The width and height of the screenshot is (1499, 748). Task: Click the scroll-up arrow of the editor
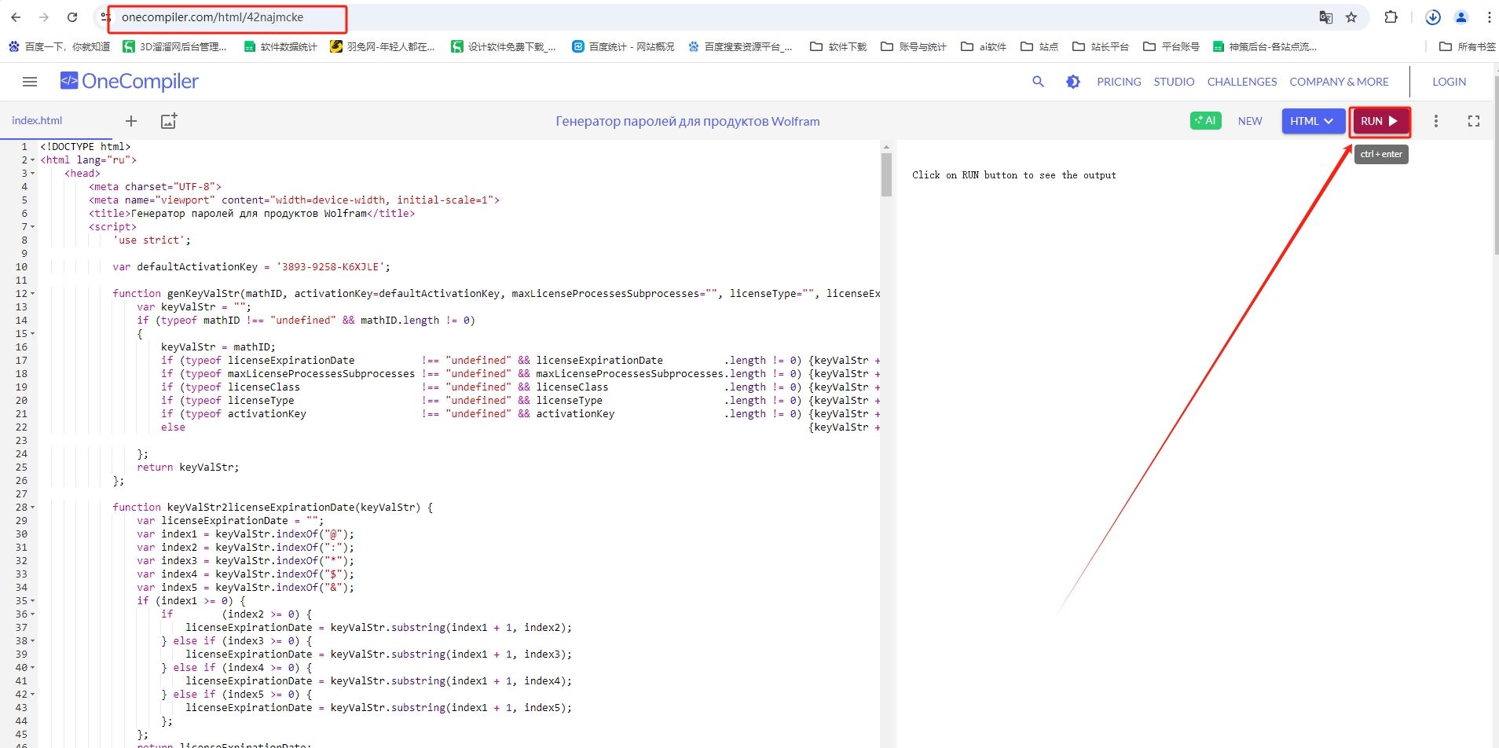point(886,147)
